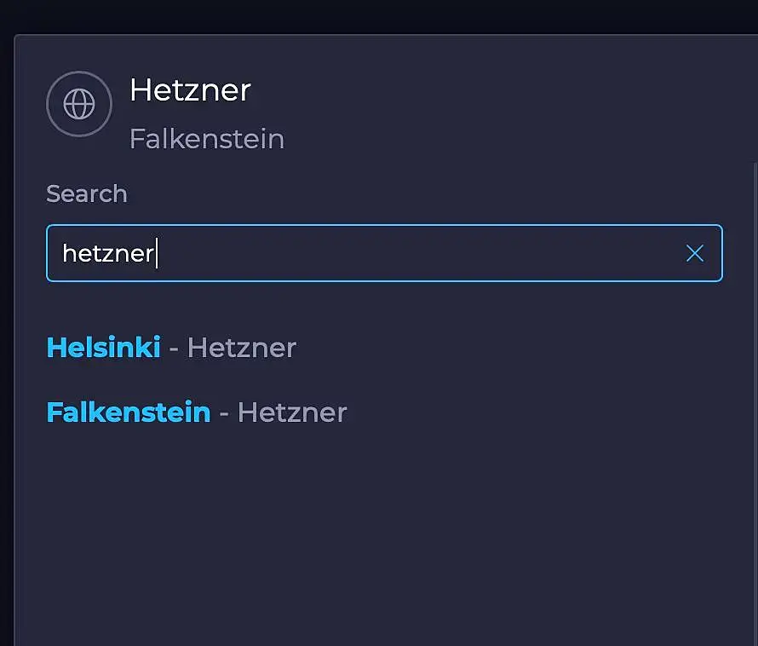Place the cursor in the search box's empty space
This screenshot has width=758, height=646.
click(x=426, y=253)
